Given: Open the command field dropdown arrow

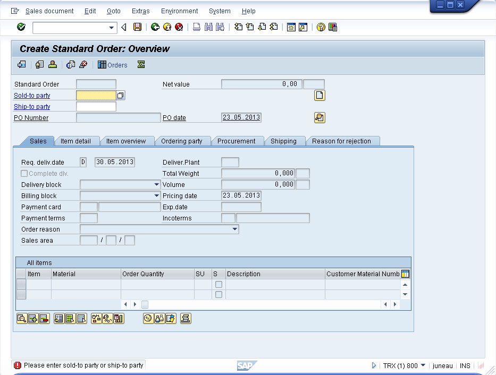Looking at the screenshot, I should click(111, 28).
